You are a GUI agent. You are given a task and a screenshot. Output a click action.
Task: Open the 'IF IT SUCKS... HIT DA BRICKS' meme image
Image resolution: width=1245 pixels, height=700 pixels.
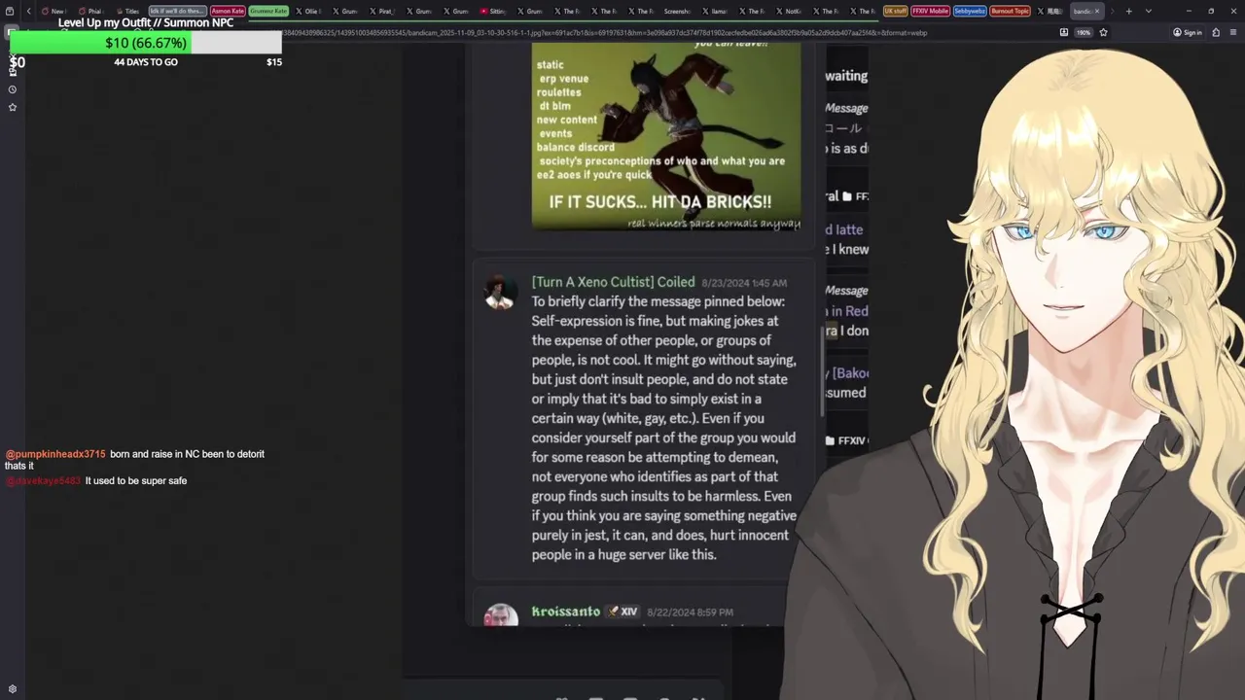(666, 136)
